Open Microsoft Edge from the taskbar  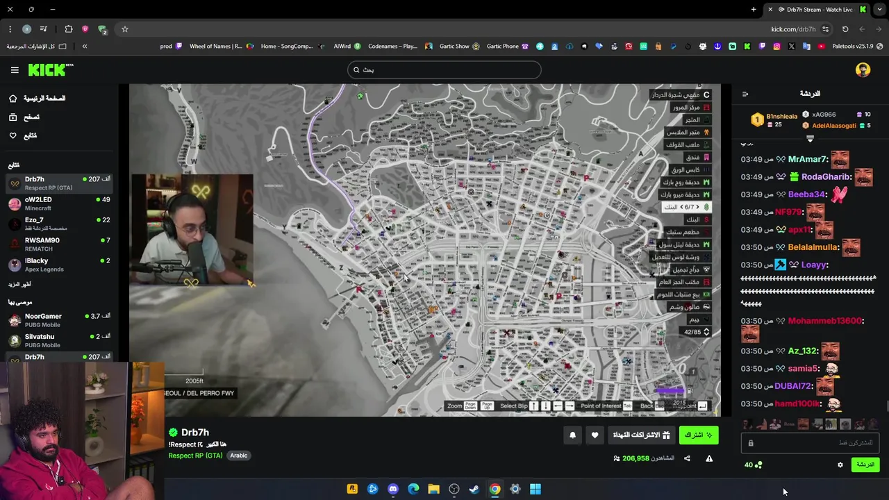click(x=413, y=489)
